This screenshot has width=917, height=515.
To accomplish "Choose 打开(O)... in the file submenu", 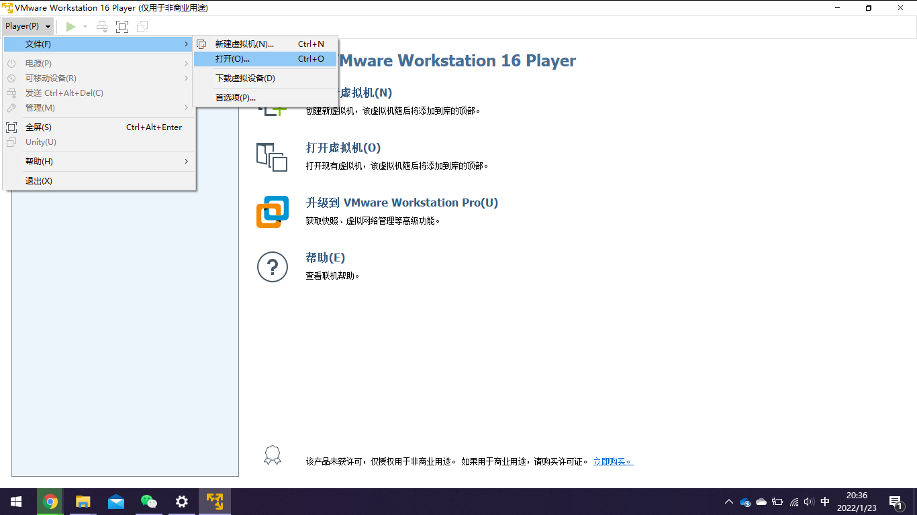I will point(265,59).
